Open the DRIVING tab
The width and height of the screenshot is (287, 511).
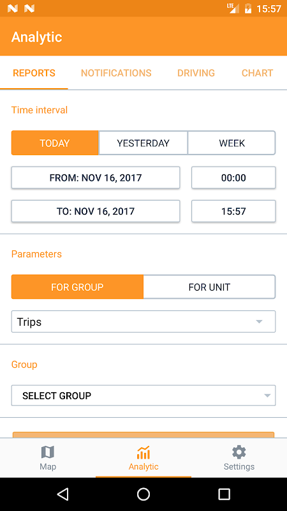[x=196, y=73]
